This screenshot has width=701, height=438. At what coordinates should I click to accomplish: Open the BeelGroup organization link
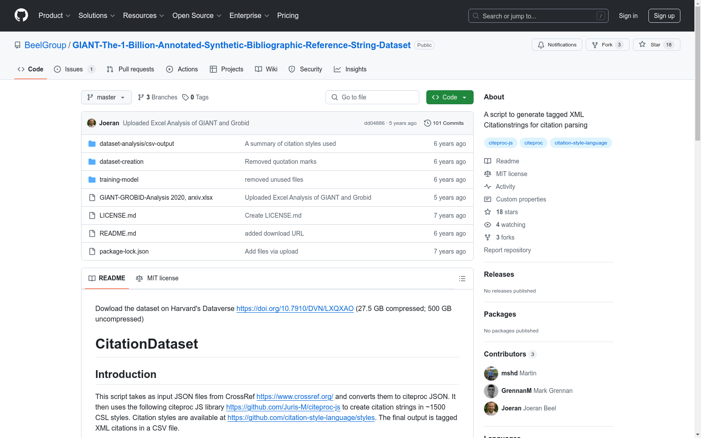pyautogui.click(x=46, y=45)
